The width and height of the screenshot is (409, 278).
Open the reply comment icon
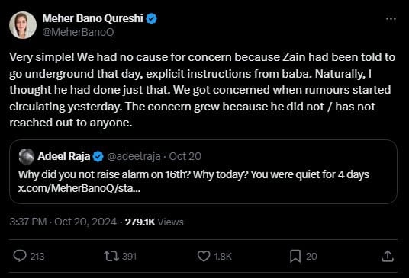(20, 256)
